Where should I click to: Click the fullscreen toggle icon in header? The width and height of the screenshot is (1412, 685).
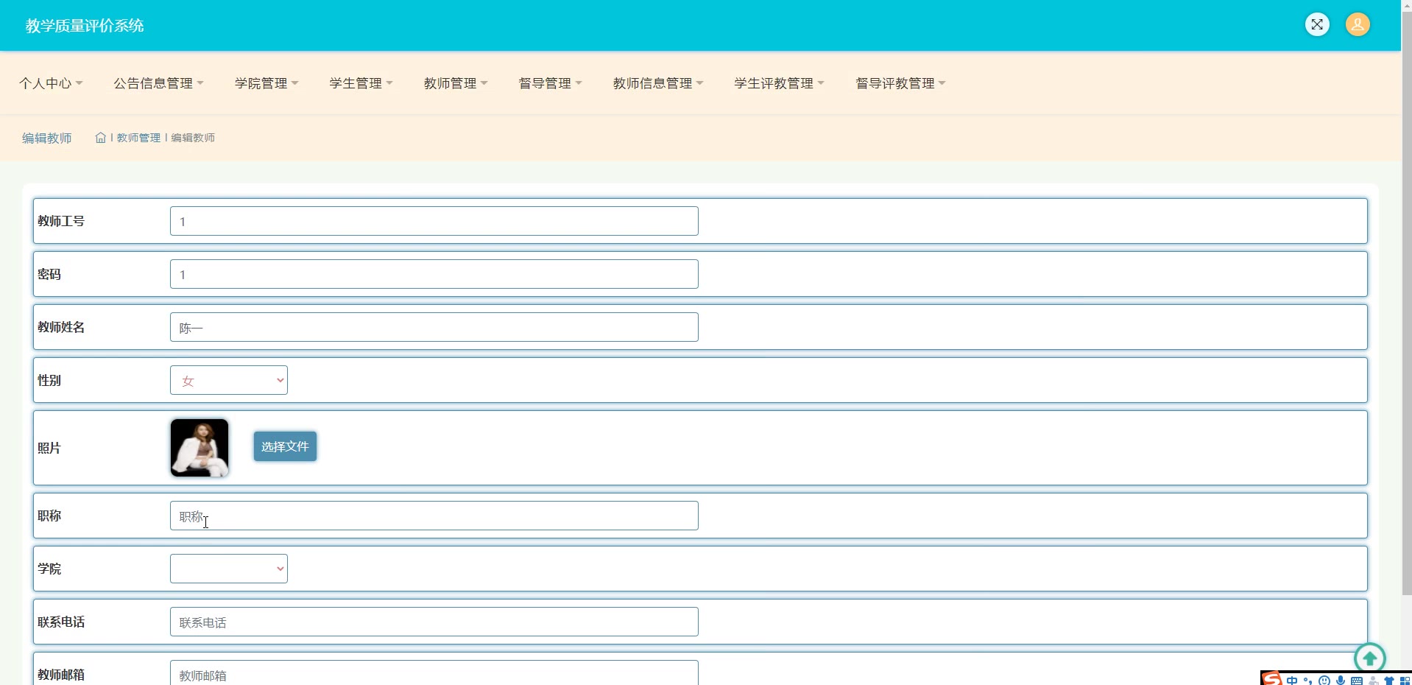pyautogui.click(x=1317, y=24)
